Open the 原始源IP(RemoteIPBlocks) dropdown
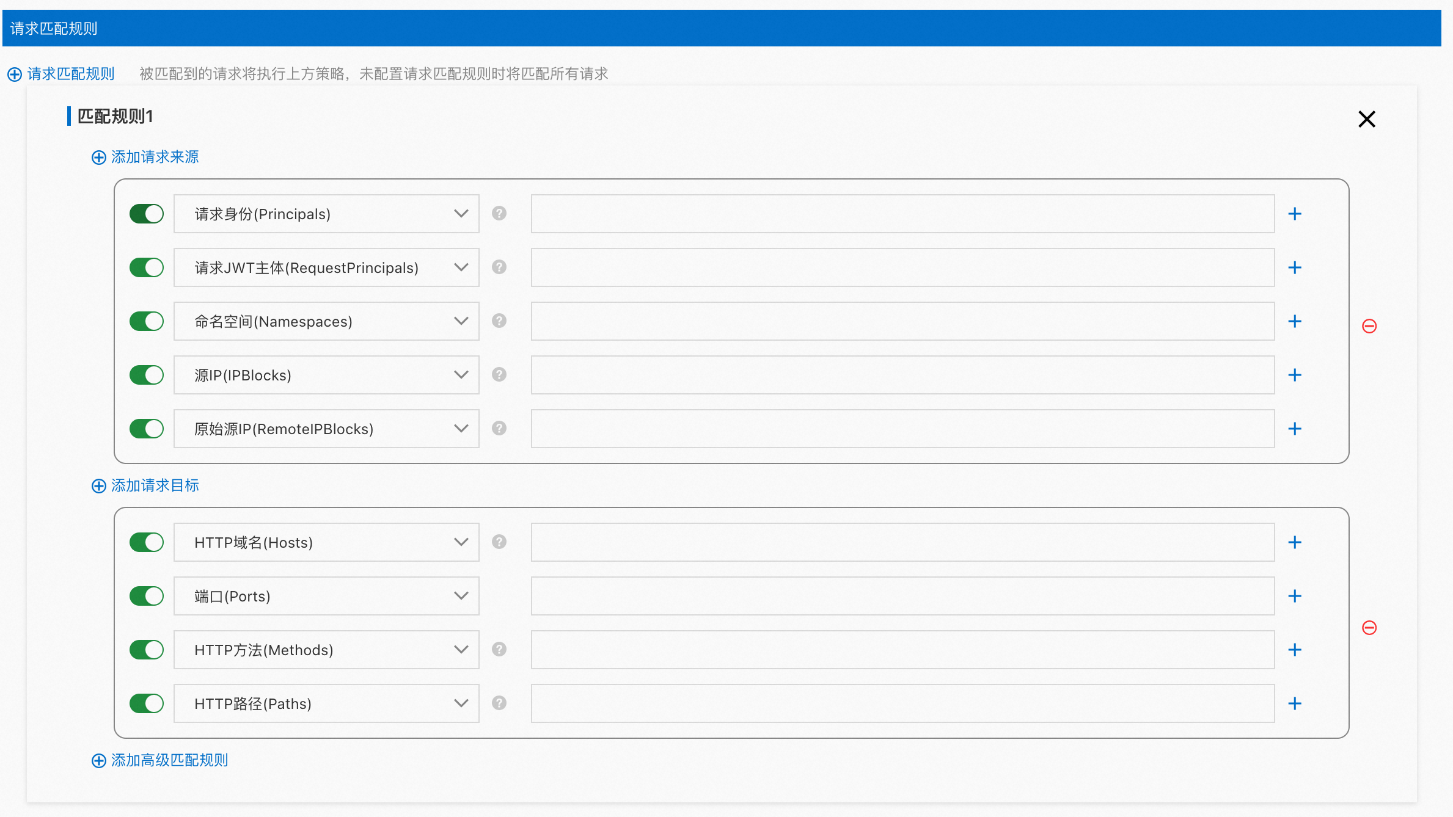The height and width of the screenshot is (817, 1453). click(x=326, y=429)
